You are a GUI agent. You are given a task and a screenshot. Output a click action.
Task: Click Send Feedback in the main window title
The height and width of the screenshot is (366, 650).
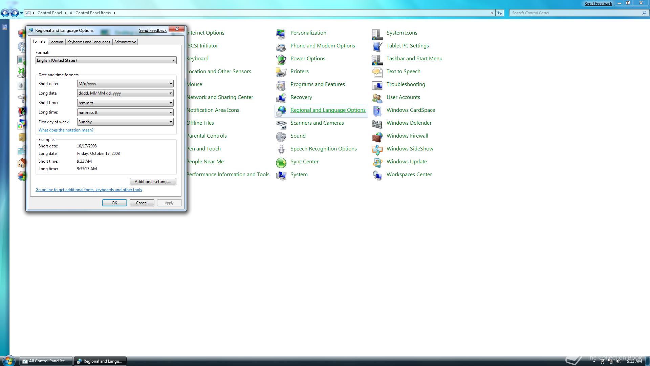tap(598, 4)
